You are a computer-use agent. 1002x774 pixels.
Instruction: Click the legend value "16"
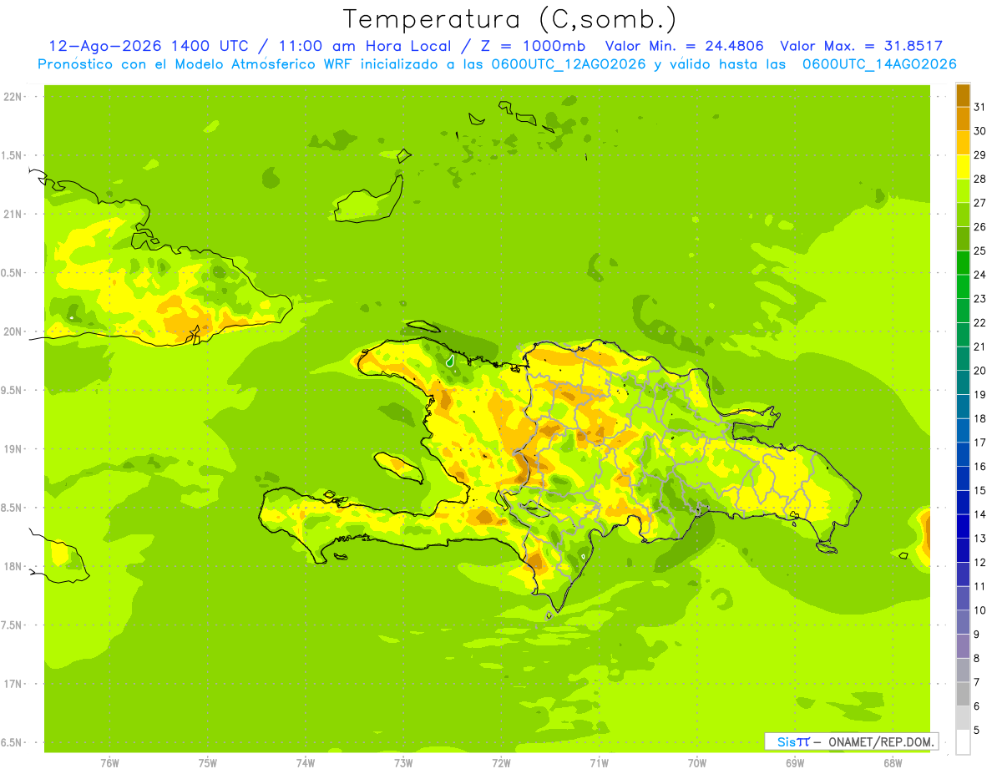[979, 466]
